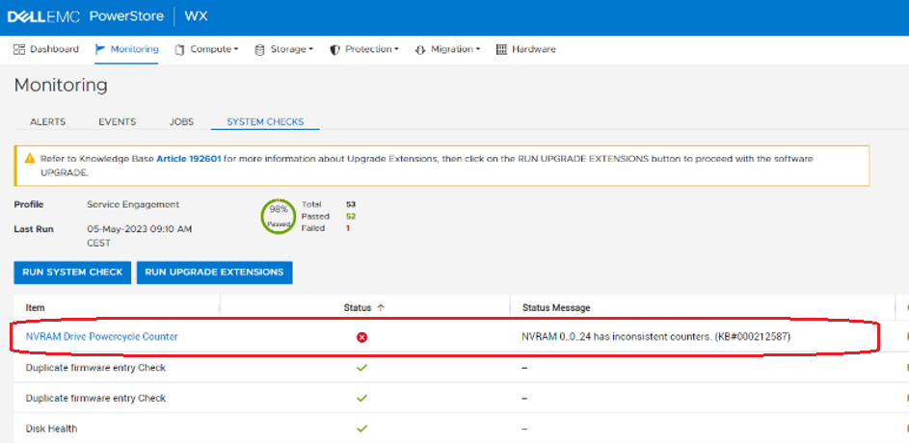Click the Run Upgrade Extensions button
Viewport: 909px width, 443px height.
click(x=214, y=273)
